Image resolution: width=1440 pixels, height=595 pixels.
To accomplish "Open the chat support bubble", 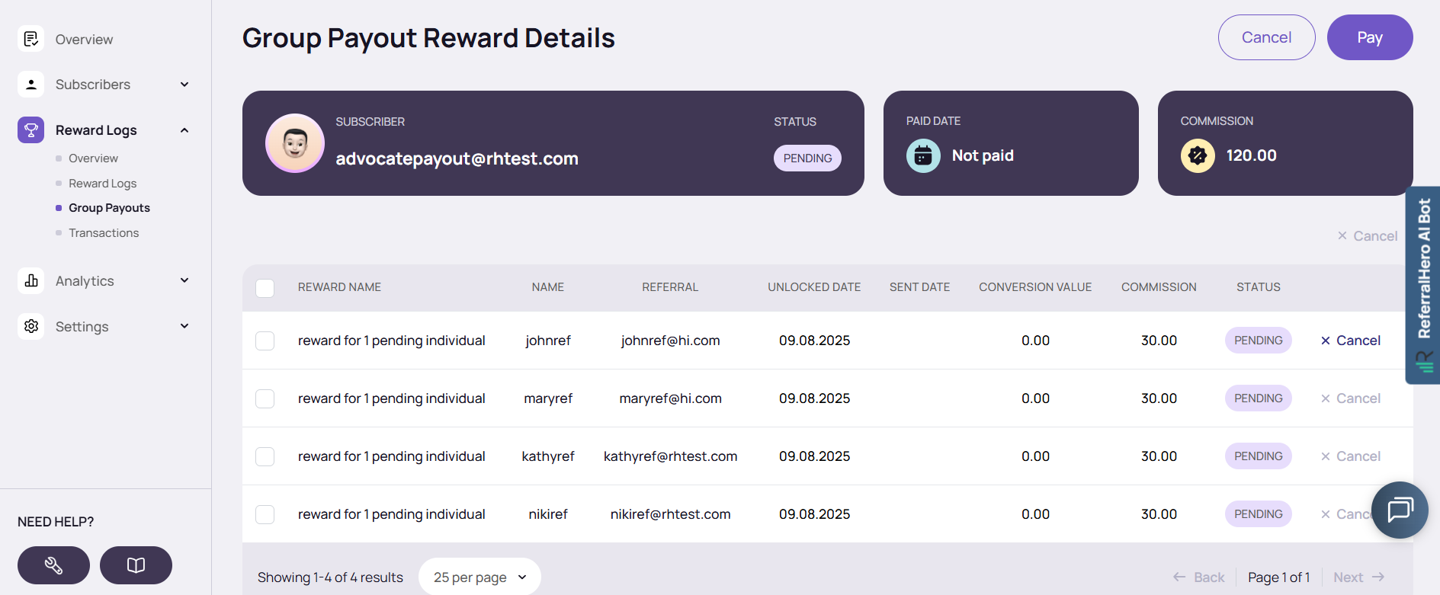I will [x=1400, y=510].
